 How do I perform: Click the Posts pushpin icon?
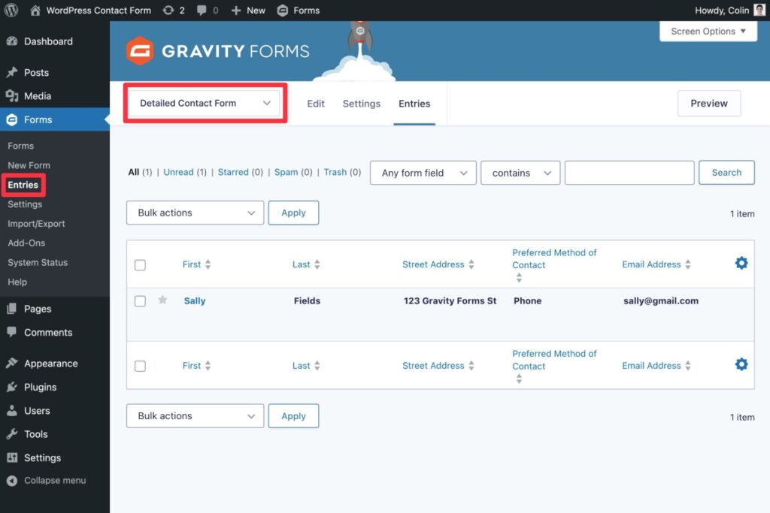click(x=12, y=73)
